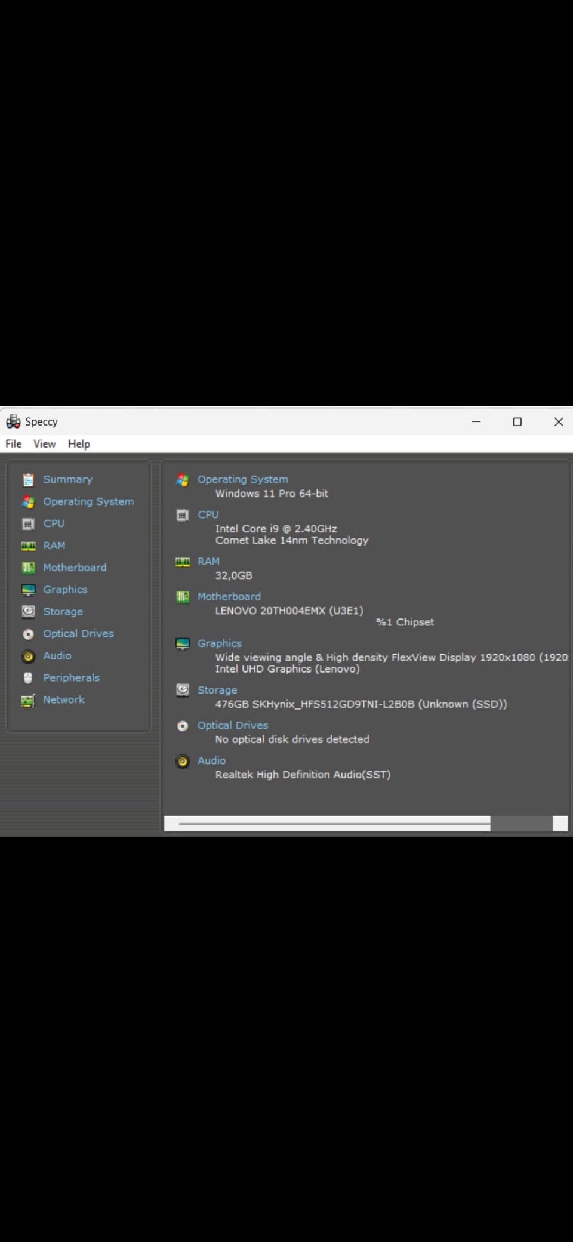Image resolution: width=573 pixels, height=1242 pixels.
Task: Select Operating System in the sidebar
Action: coord(88,502)
